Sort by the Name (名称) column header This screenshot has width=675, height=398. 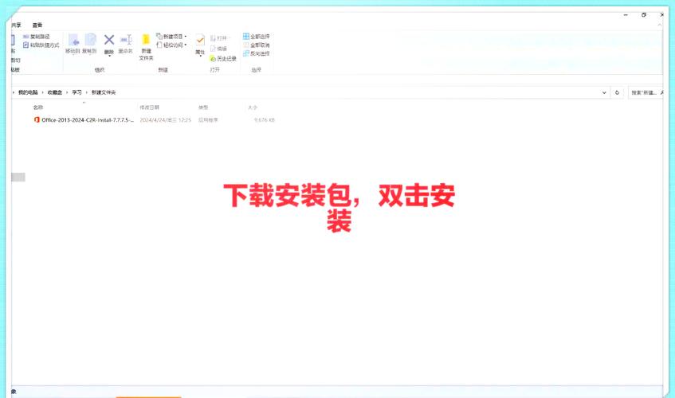(x=38, y=107)
